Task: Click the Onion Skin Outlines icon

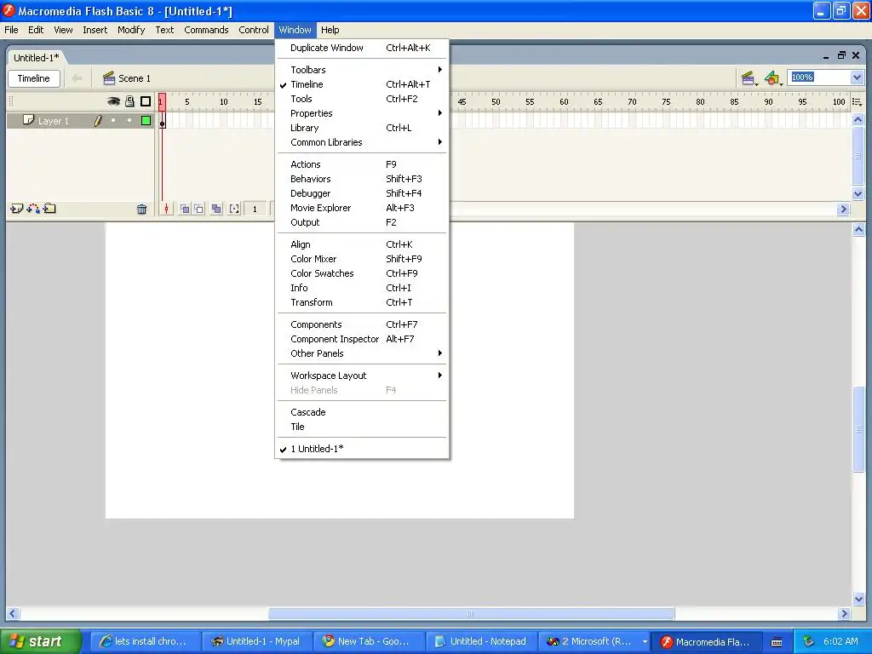Action: tap(199, 209)
